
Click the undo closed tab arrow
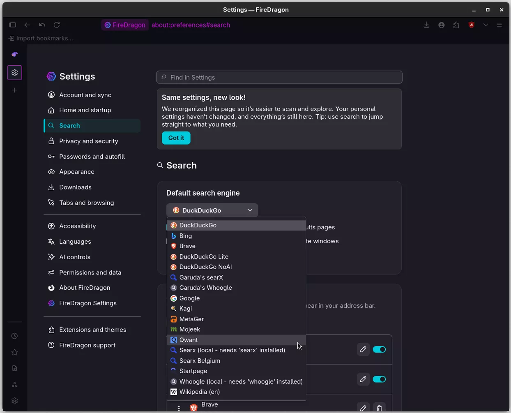click(x=42, y=25)
